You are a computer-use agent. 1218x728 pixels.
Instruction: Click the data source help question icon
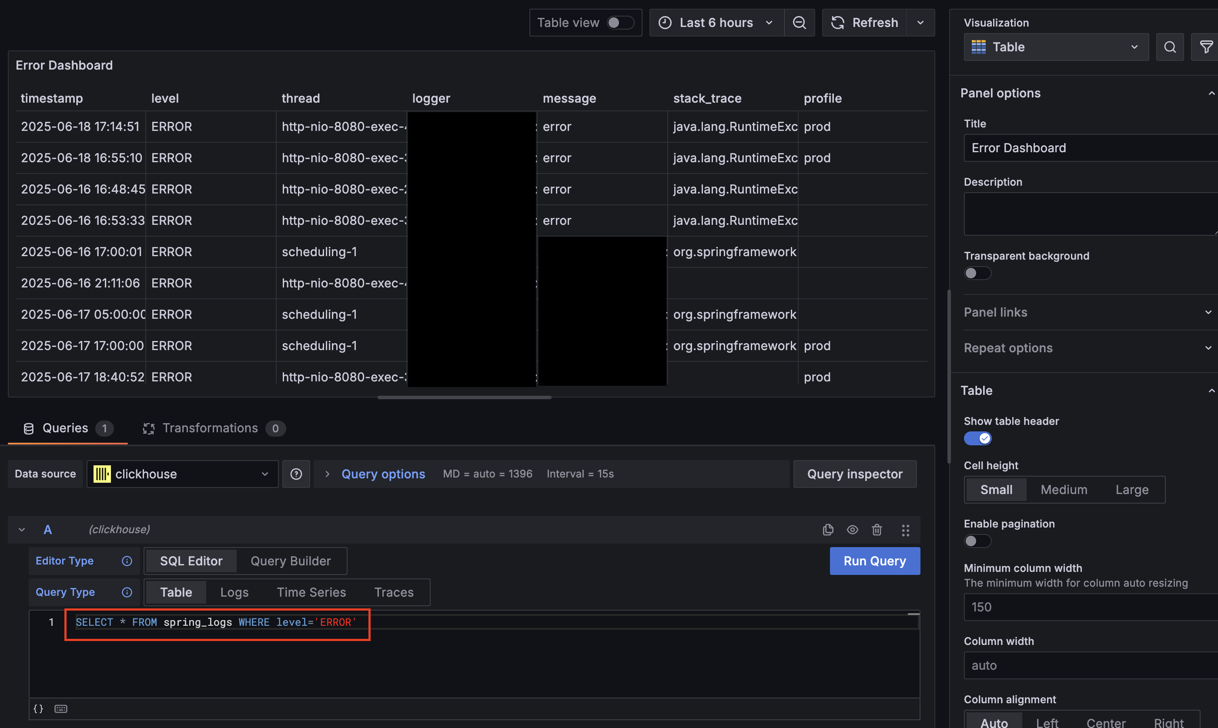coord(296,474)
